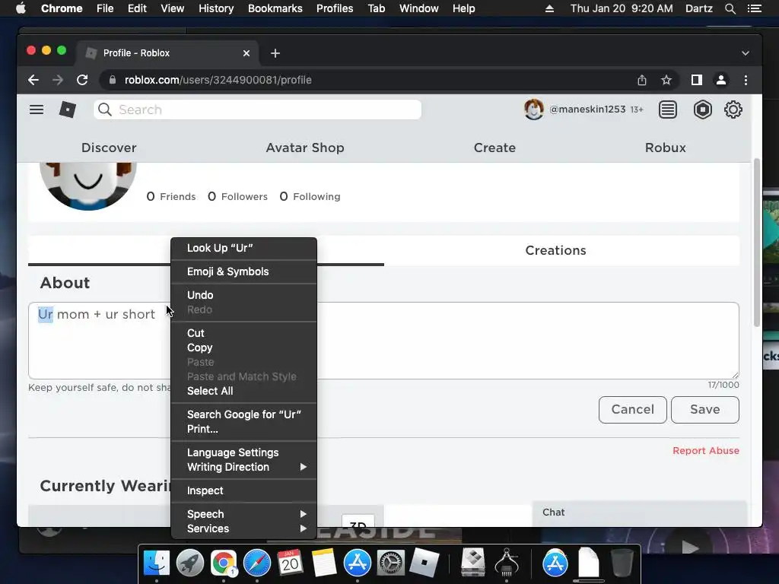Close the Profile - Roblox tab
Viewport: 779px width, 584px height.
(246, 53)
